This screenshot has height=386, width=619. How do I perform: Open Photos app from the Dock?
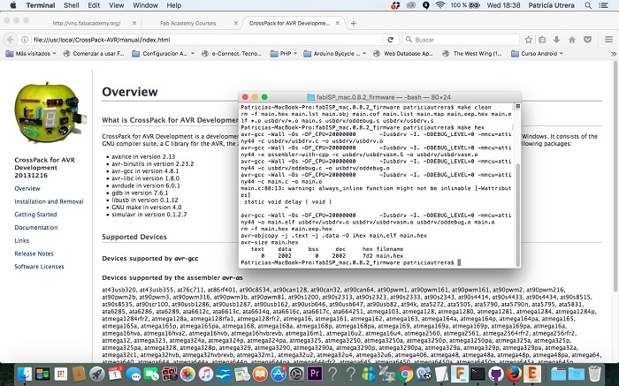[187, 373]
